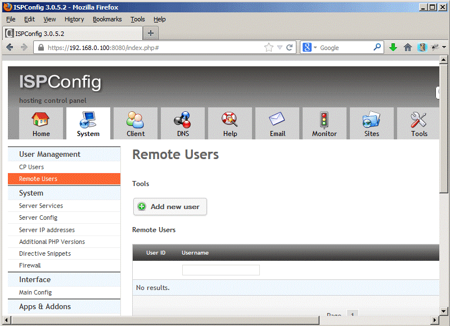Click the browser Home toolbar icon
The image size is (450, 326).
point(408,48)
